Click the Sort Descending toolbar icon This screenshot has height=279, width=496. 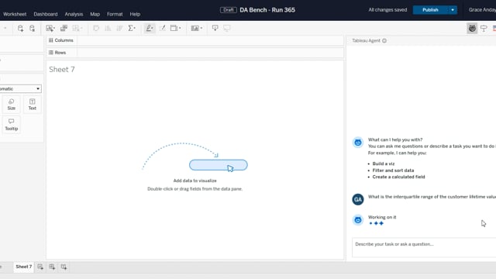point(119,28)
